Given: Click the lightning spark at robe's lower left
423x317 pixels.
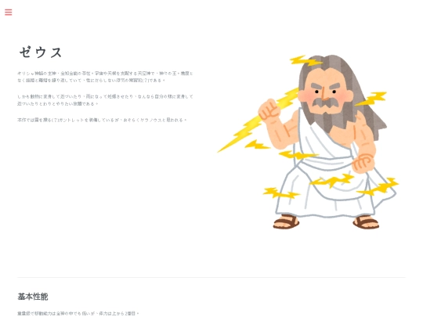Looking at the screenshot, I should (x=280, y=193).
